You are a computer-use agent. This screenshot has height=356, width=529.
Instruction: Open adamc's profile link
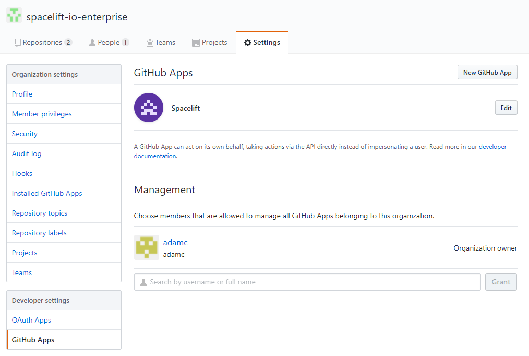[x=175, y=243]
